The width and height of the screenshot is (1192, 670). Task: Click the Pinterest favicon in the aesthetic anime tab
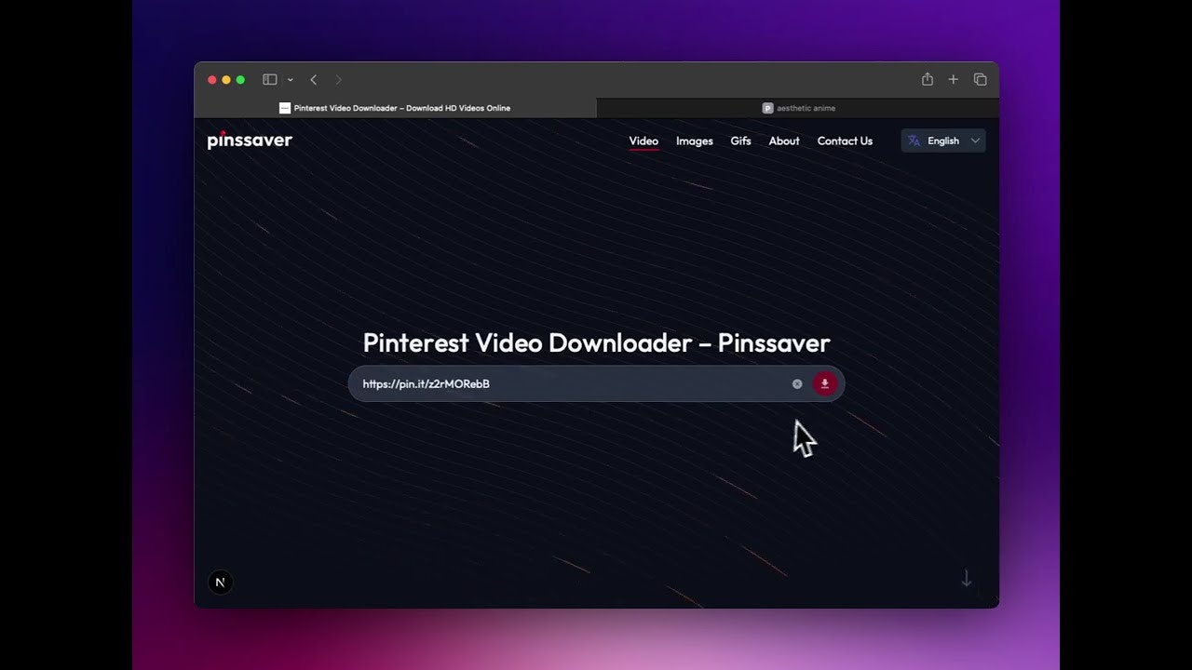[x=768, y=108]
